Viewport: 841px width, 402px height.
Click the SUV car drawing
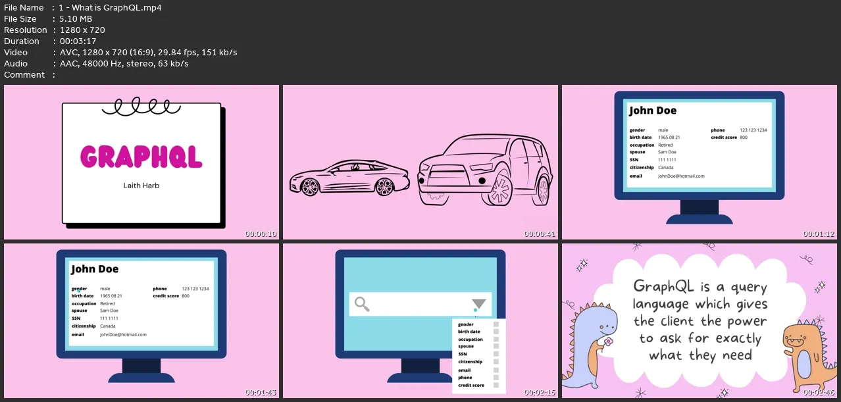pos(486,170)
